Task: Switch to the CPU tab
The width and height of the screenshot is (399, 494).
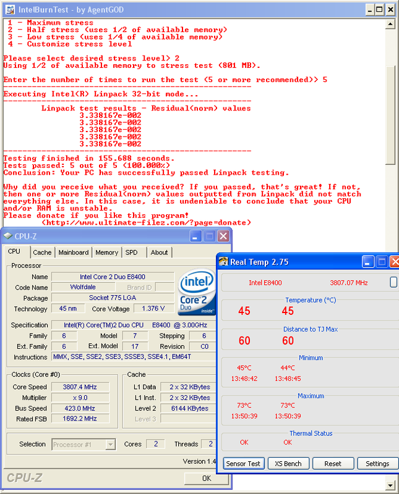Action: pos(14,251)
